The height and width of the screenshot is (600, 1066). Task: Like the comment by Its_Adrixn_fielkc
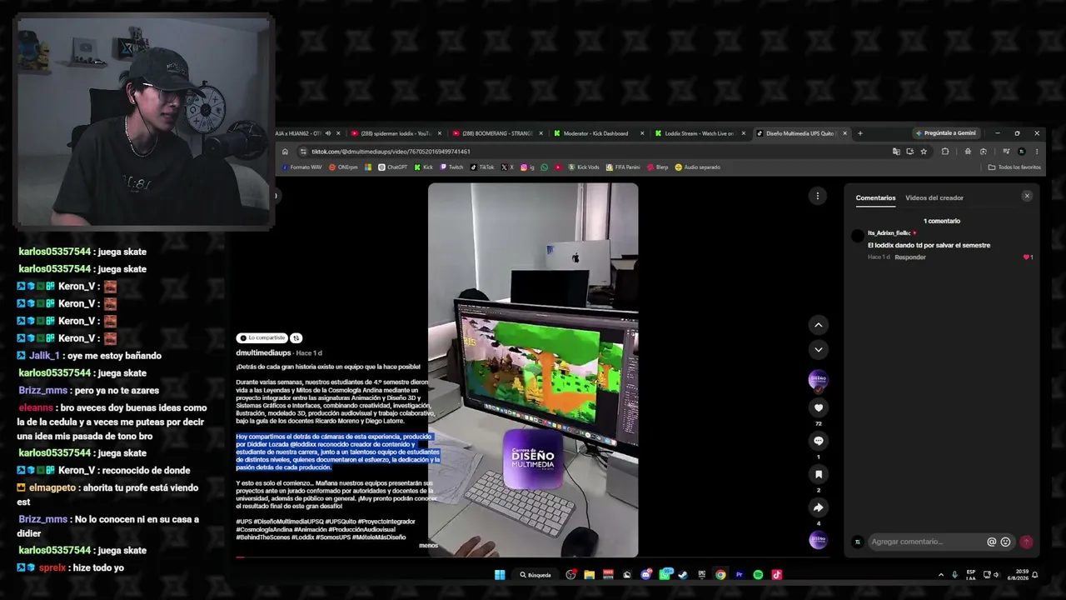[x=1027, y=257]
